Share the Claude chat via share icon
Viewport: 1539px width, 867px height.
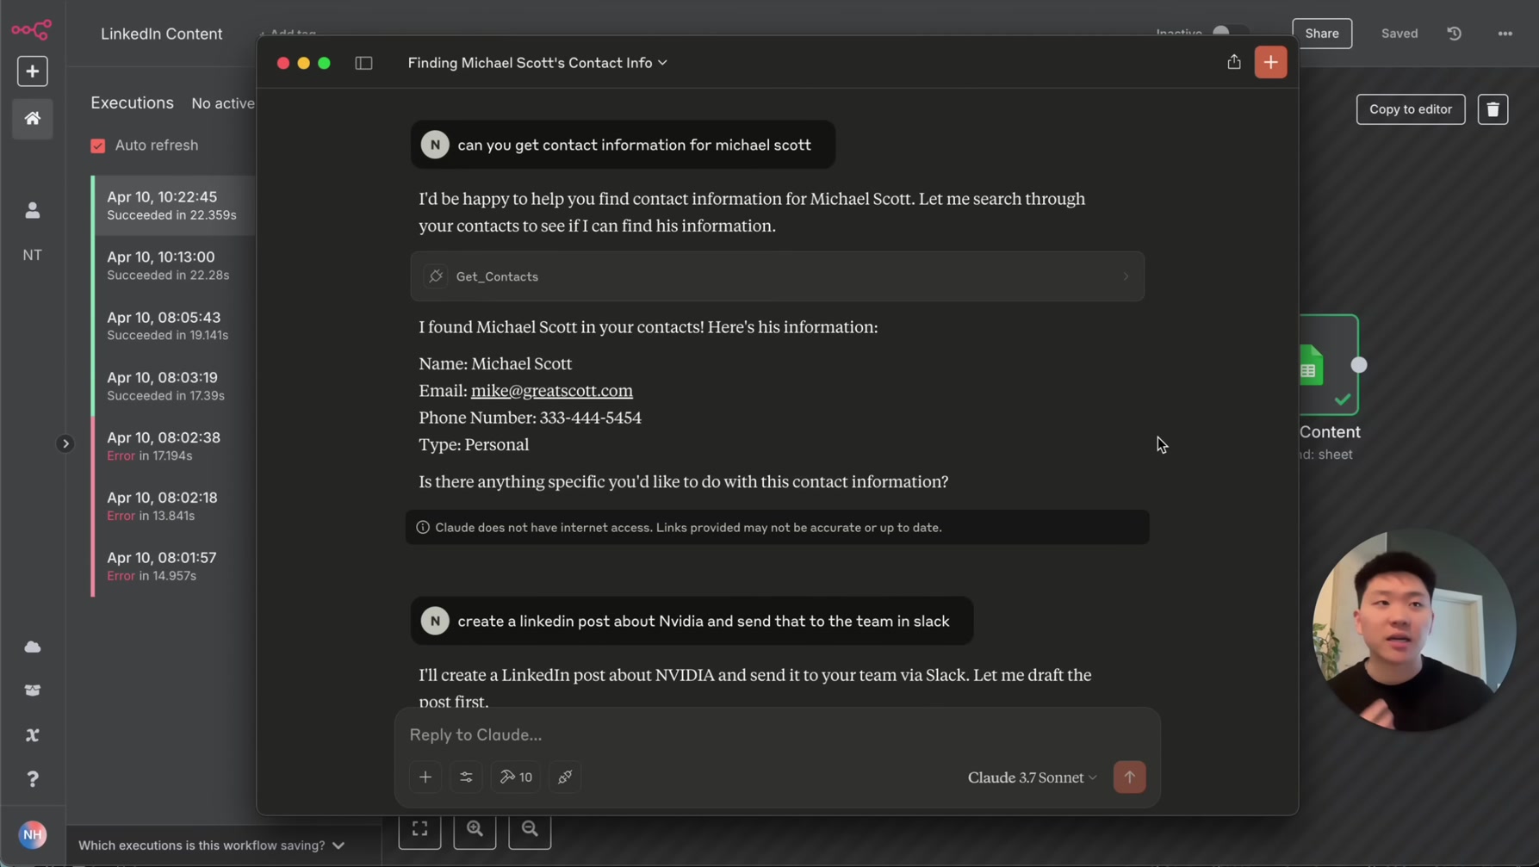click(x=1234, y=62)
